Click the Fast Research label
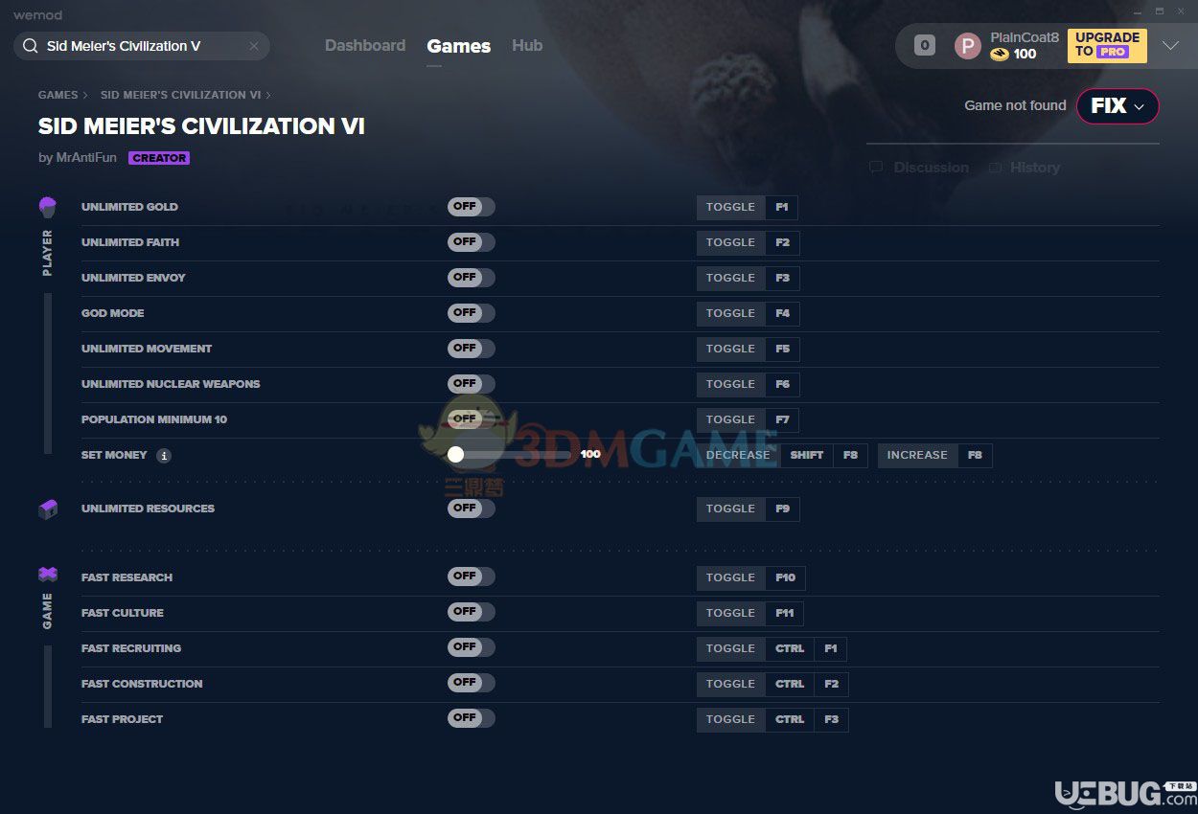 [x=127, y=577]
